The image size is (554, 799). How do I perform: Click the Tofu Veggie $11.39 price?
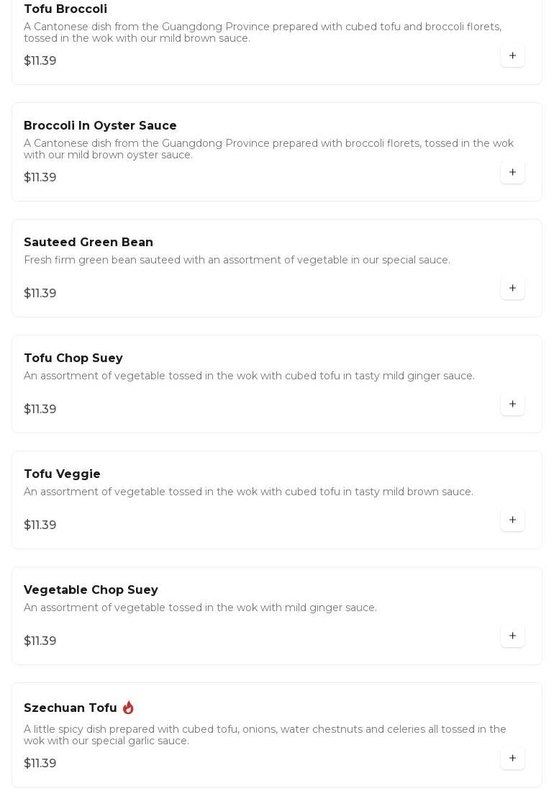pyautogui.click(x=40, y=525)
